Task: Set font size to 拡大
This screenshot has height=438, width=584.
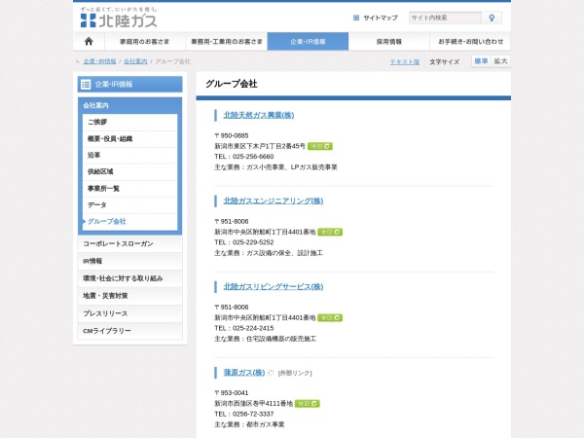Action: (x=500, y=61)
